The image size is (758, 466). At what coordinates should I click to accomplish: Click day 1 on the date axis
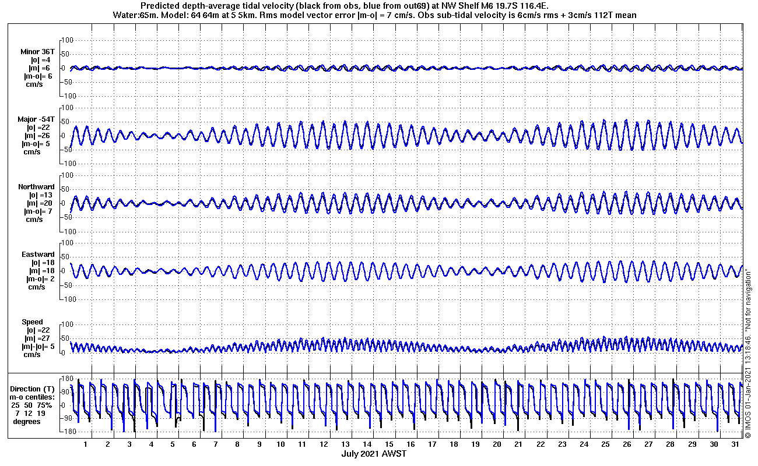point(86,444)
